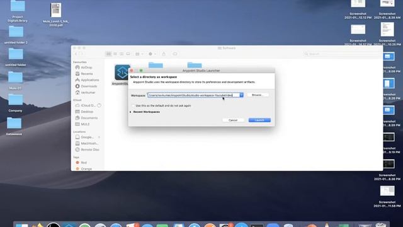
Task: Close the Anypoint Studio Launcher window
Action: (132, 71)
